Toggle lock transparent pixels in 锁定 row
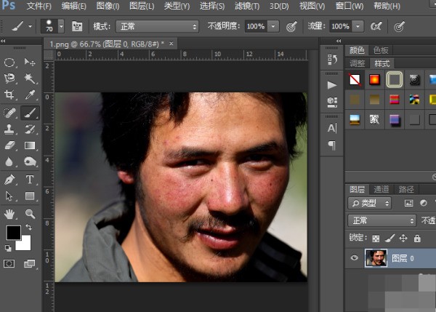This screenshot has width=436, height=312. click(x=376, y=238)
